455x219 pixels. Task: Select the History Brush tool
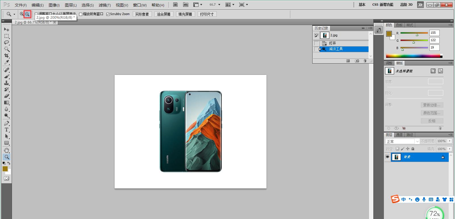pos(7,89)
